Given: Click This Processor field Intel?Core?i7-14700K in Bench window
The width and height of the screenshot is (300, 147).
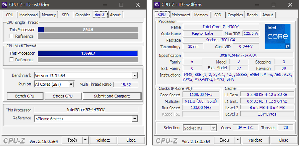Looking at the screenshot, I should click(x=86, y=110).
